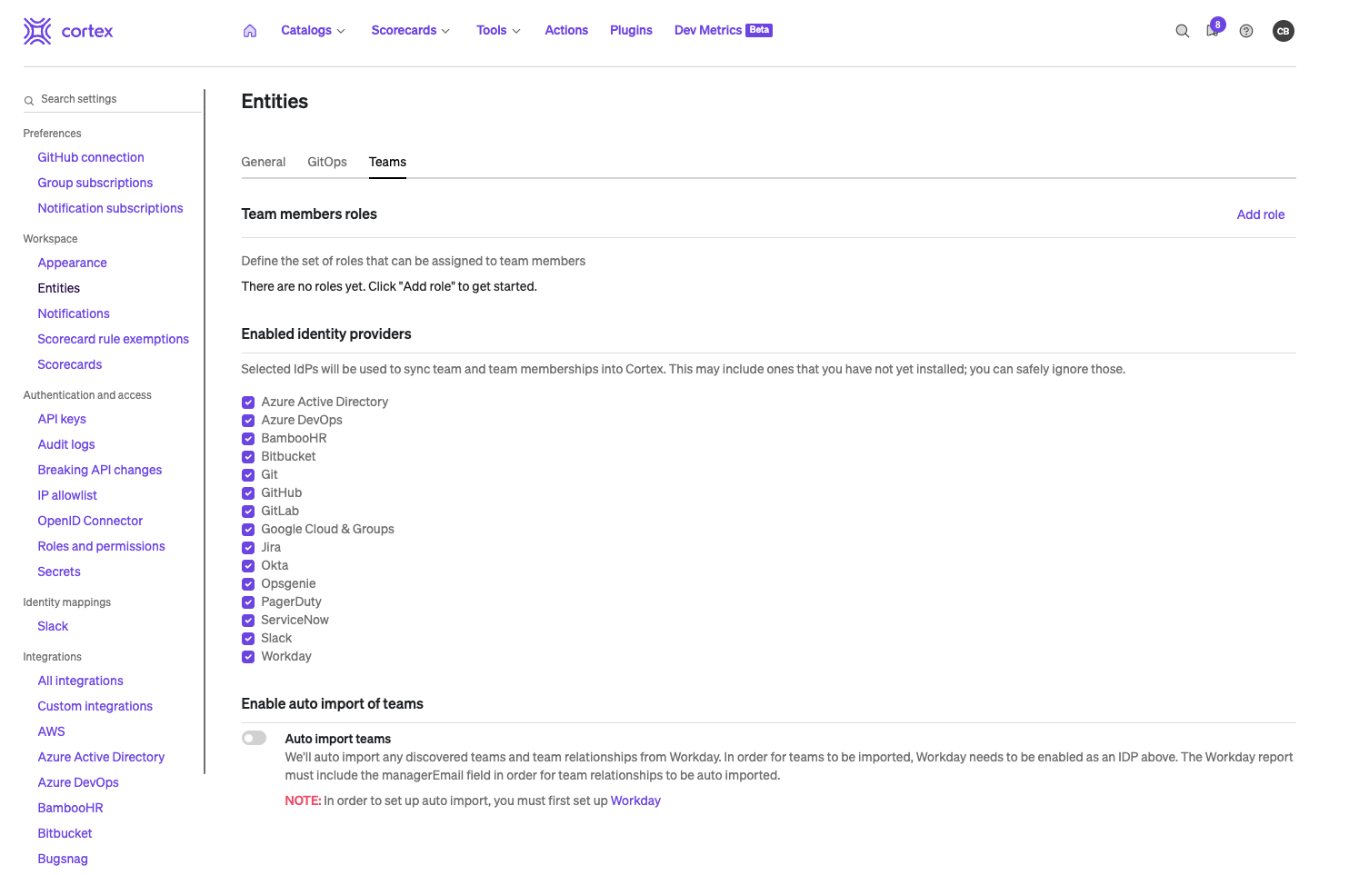Follow the Workday setup link

(635, 800)
